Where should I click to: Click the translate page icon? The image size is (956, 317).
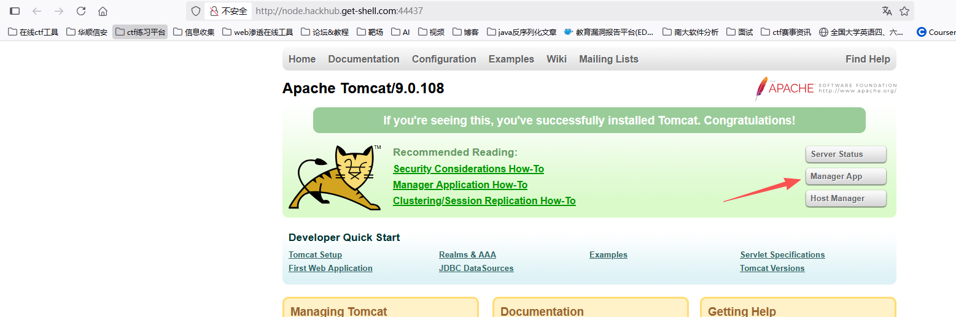887,11
